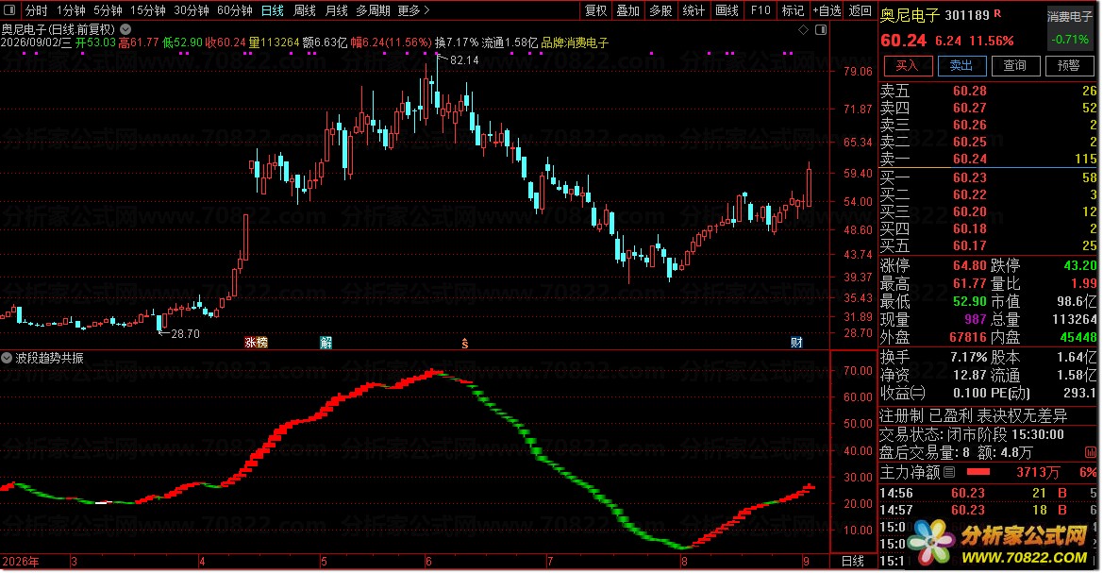
Task: Add stock via +自选 button
Action: click(x=827, y=10)
